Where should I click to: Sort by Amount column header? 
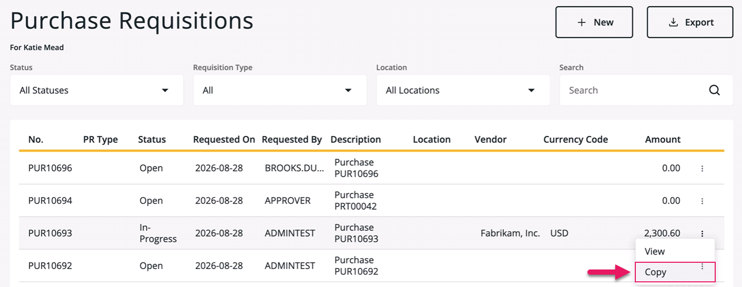(x=663, y=140)
